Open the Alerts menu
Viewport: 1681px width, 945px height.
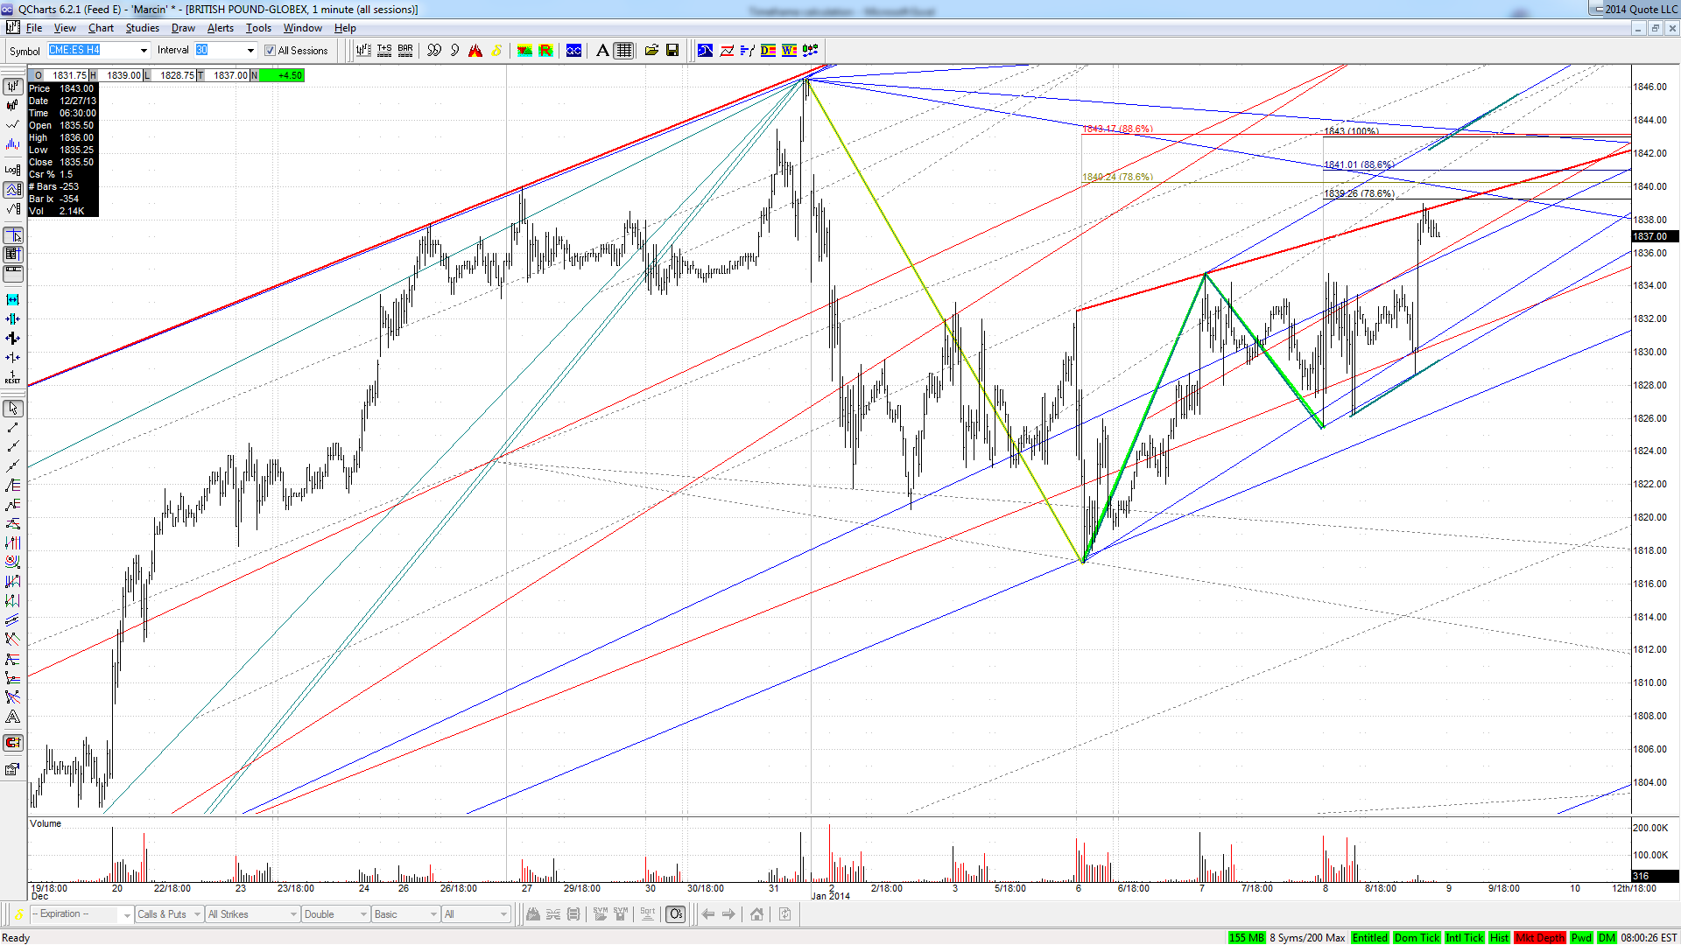(x=221, y=28)
